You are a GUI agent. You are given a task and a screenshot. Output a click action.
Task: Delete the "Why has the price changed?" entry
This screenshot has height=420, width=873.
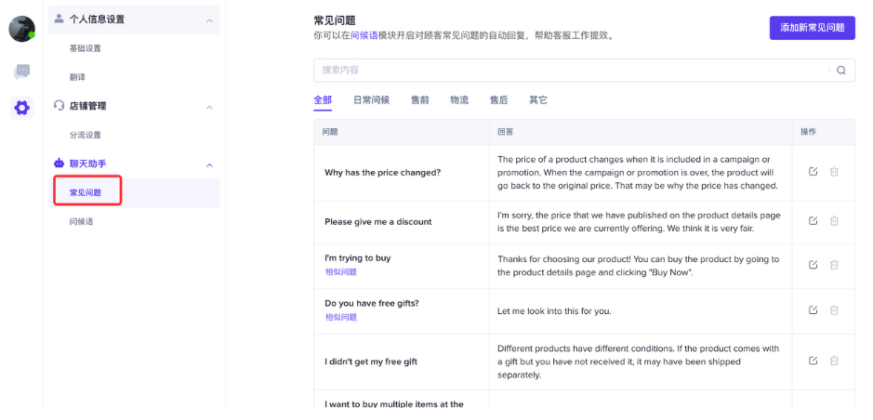[834, 172]
